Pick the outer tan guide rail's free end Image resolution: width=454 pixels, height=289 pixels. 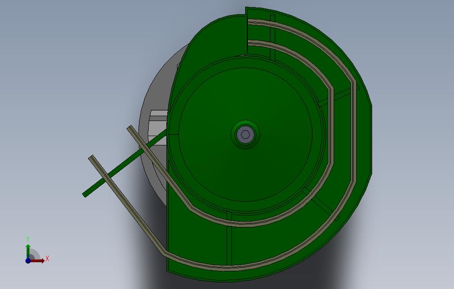point(92,157)
